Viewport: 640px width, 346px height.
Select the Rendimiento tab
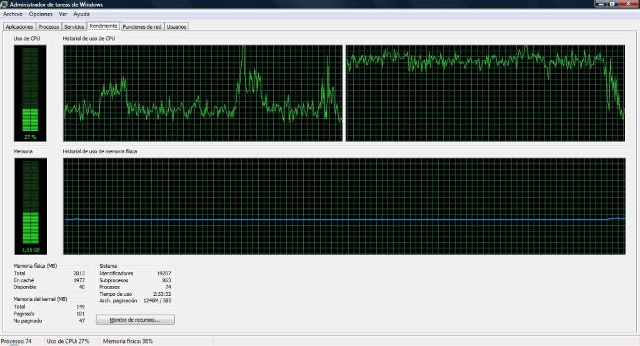(103, 26)
